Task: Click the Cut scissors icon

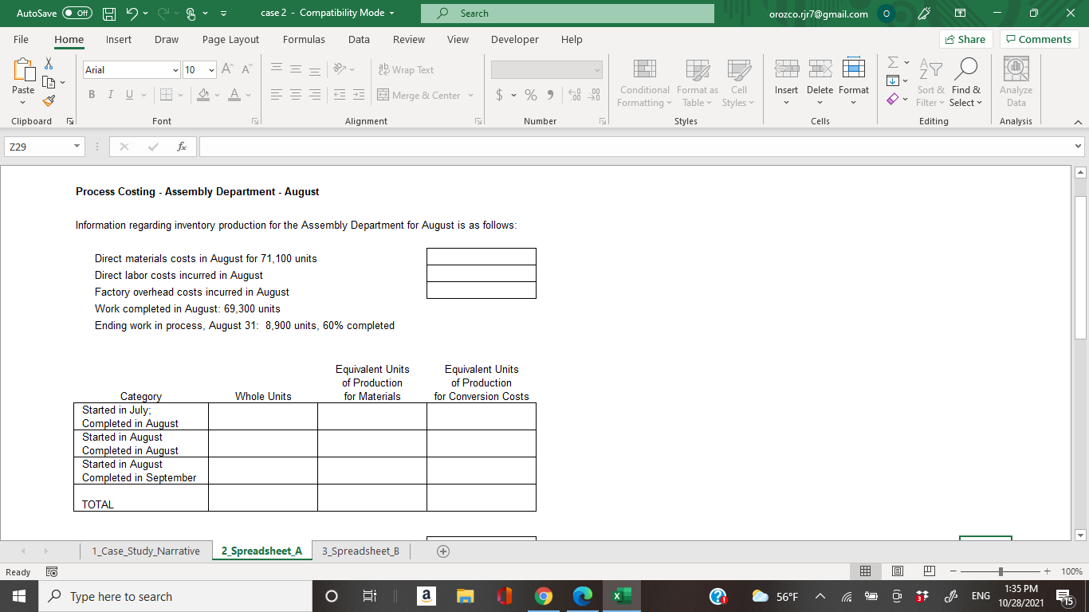Action: 48,65
